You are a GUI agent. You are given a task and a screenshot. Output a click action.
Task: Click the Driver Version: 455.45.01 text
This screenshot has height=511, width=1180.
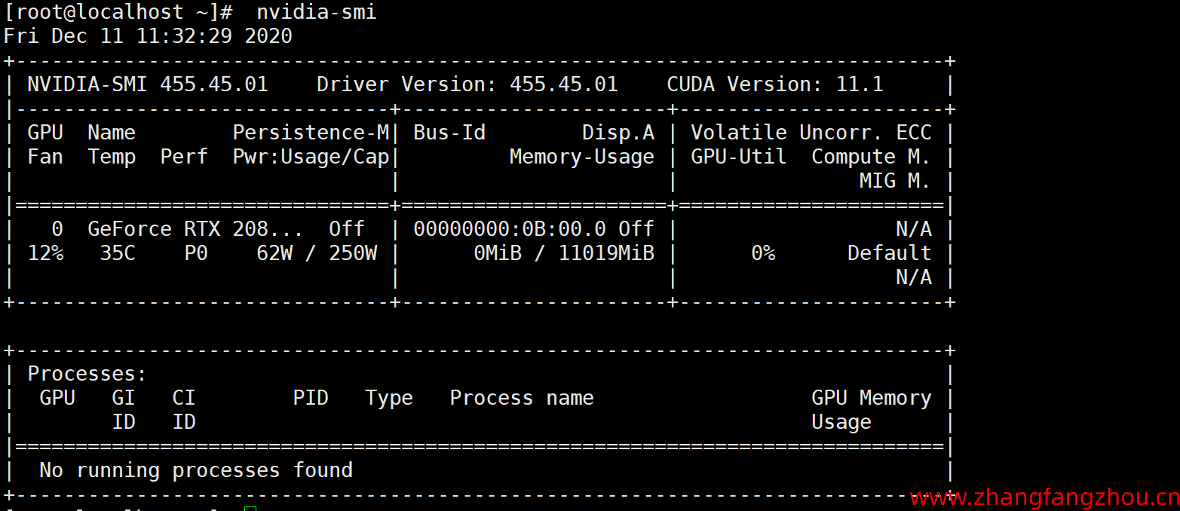467,84
